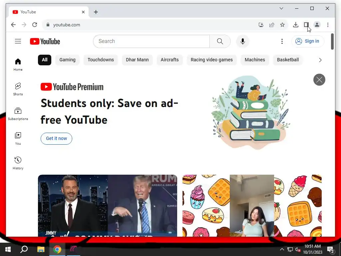Click Chrome icon in taskbar
The width and height of the screenshot is (341, 256).
[57, 249]
